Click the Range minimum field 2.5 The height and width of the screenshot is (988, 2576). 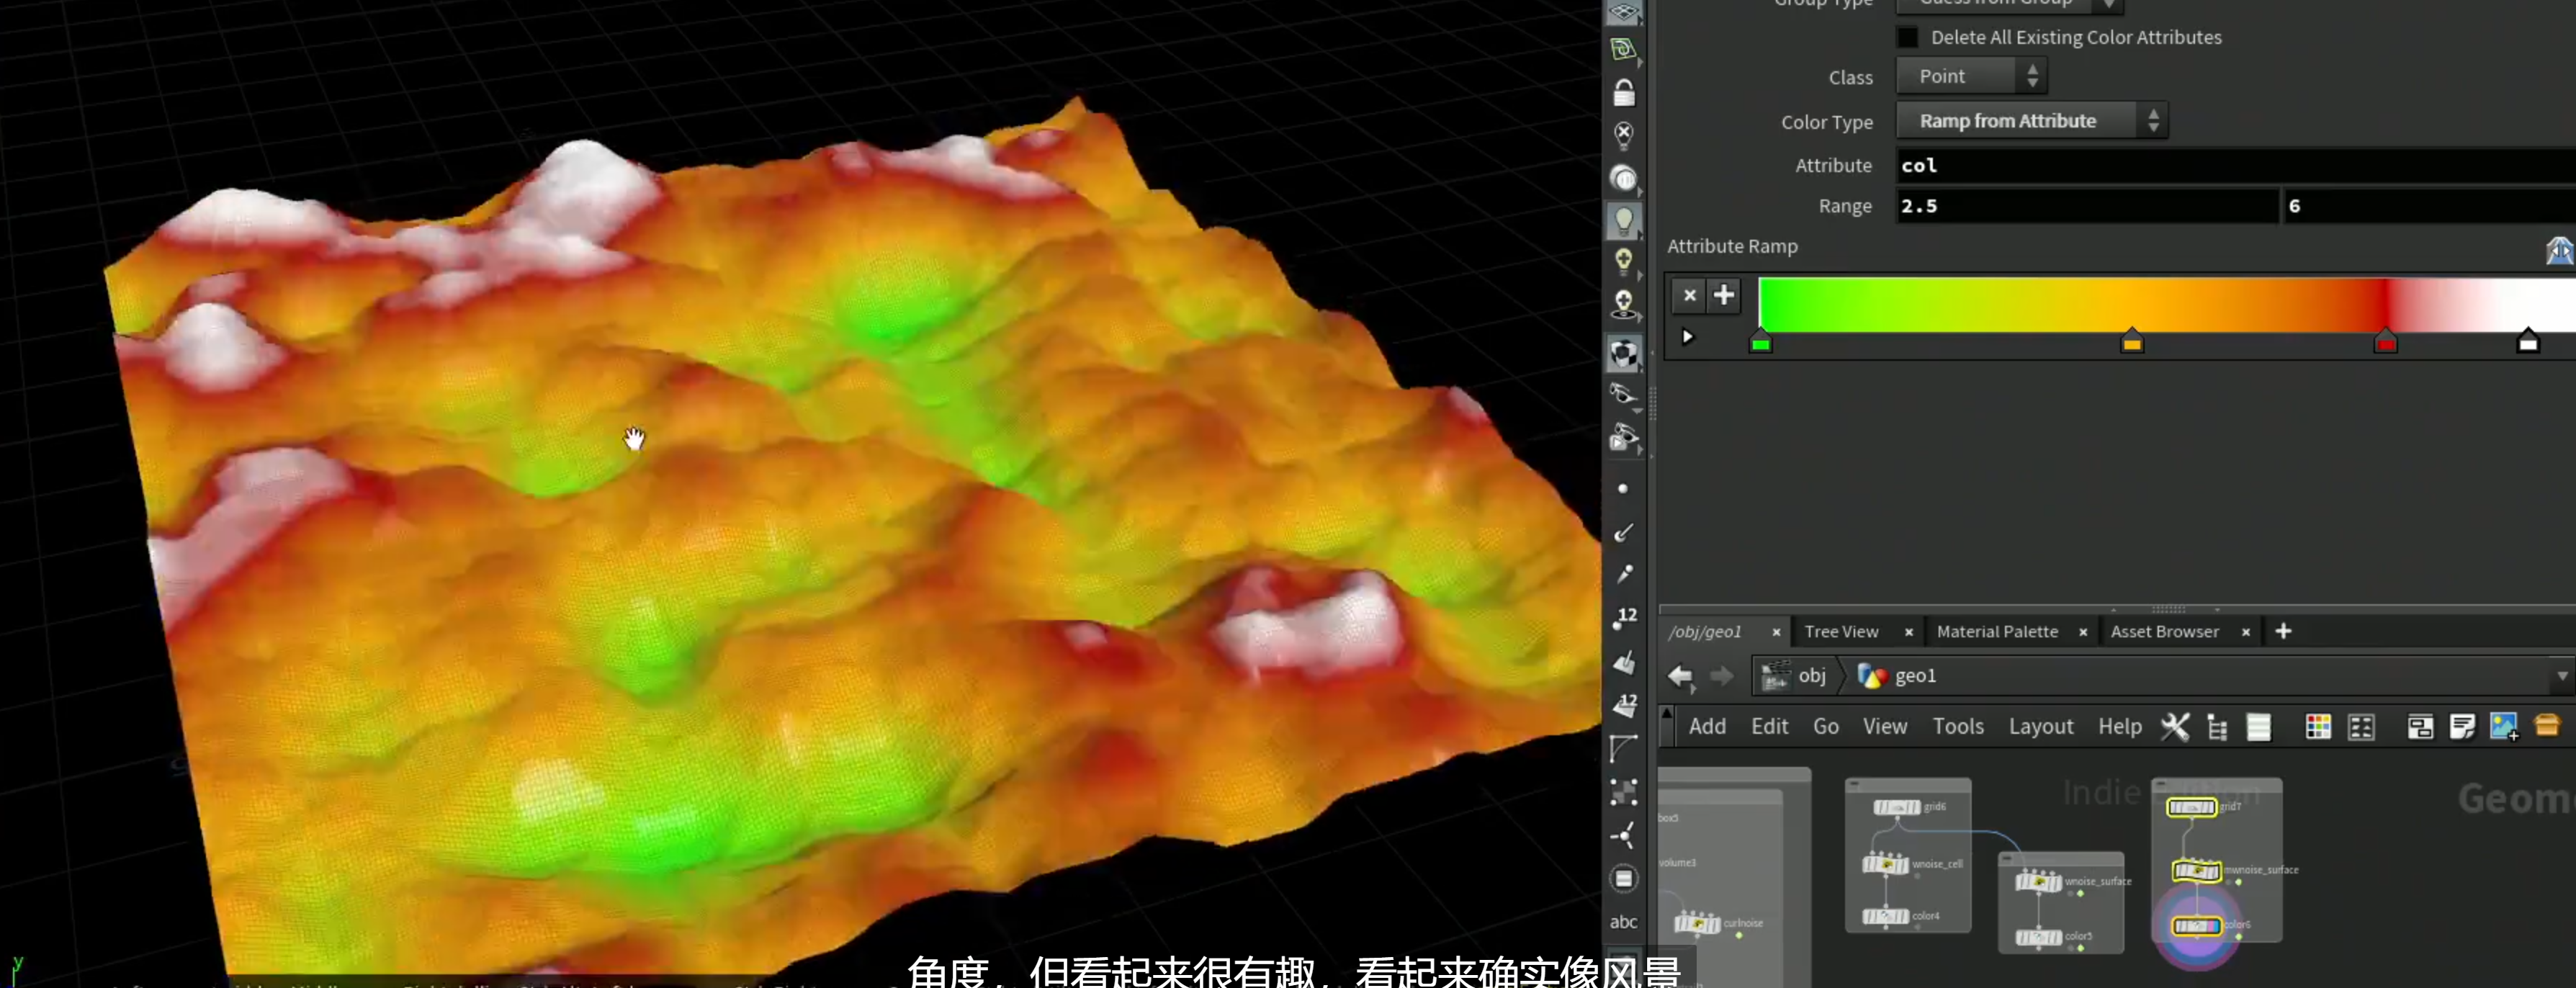click(x=2086, y=206)
